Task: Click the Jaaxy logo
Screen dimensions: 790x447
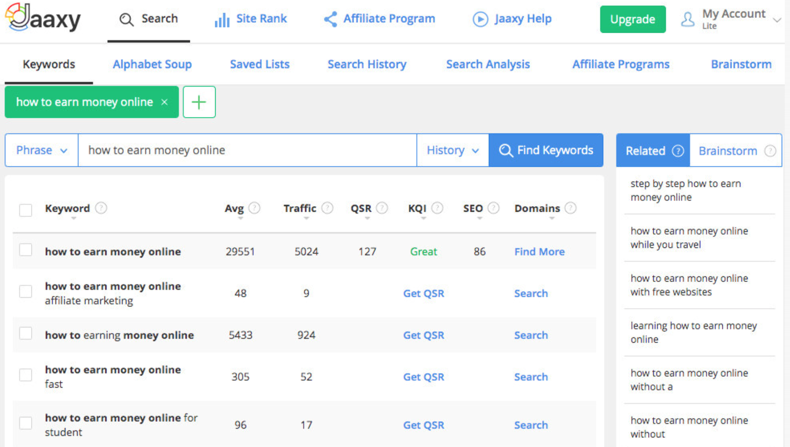Action: pos(43,17)
